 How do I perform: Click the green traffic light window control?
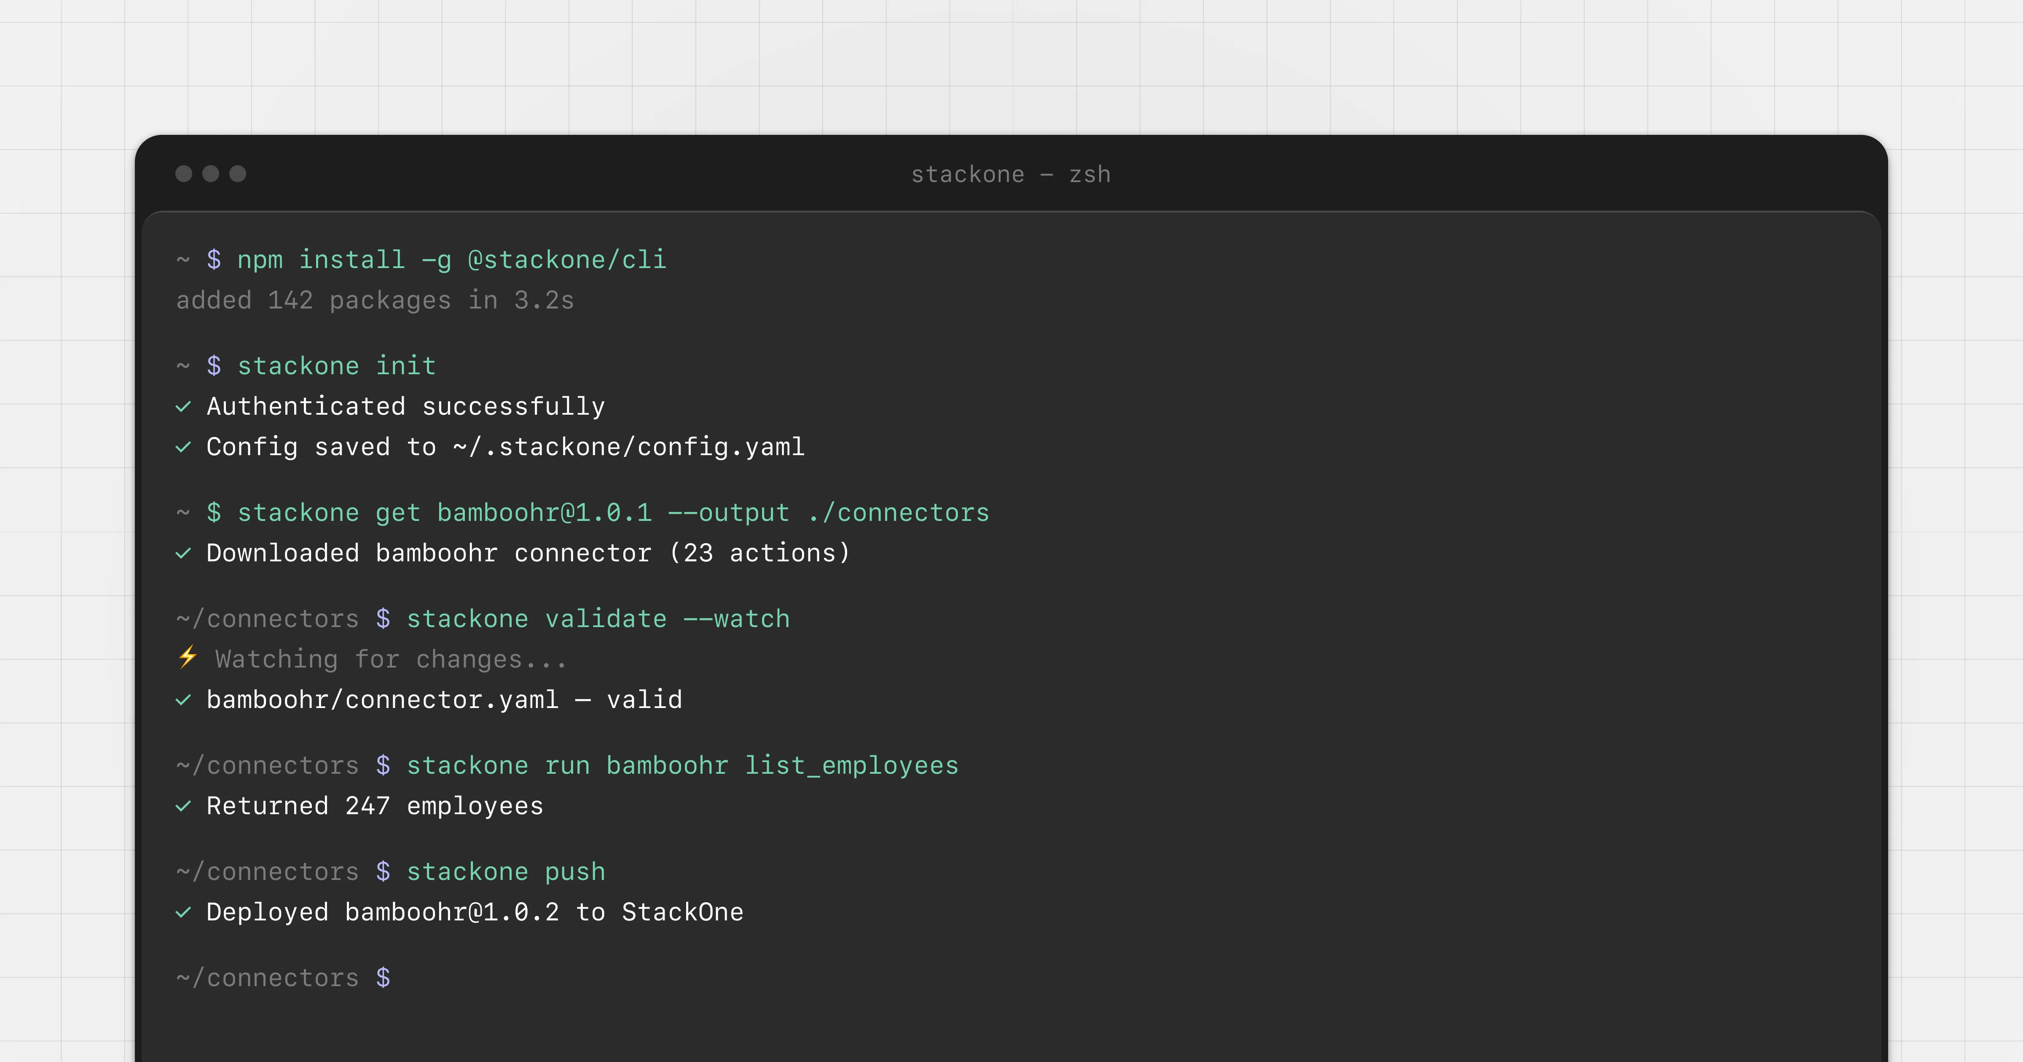pos(237,174)
